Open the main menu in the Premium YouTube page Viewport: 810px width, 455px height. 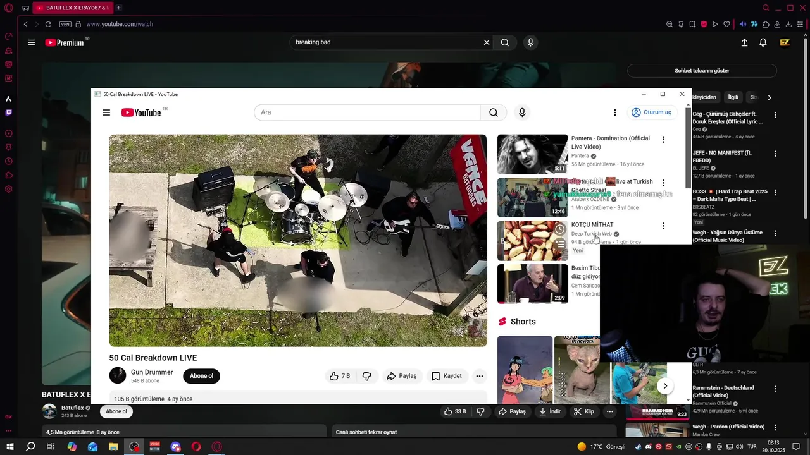(32, 42)
